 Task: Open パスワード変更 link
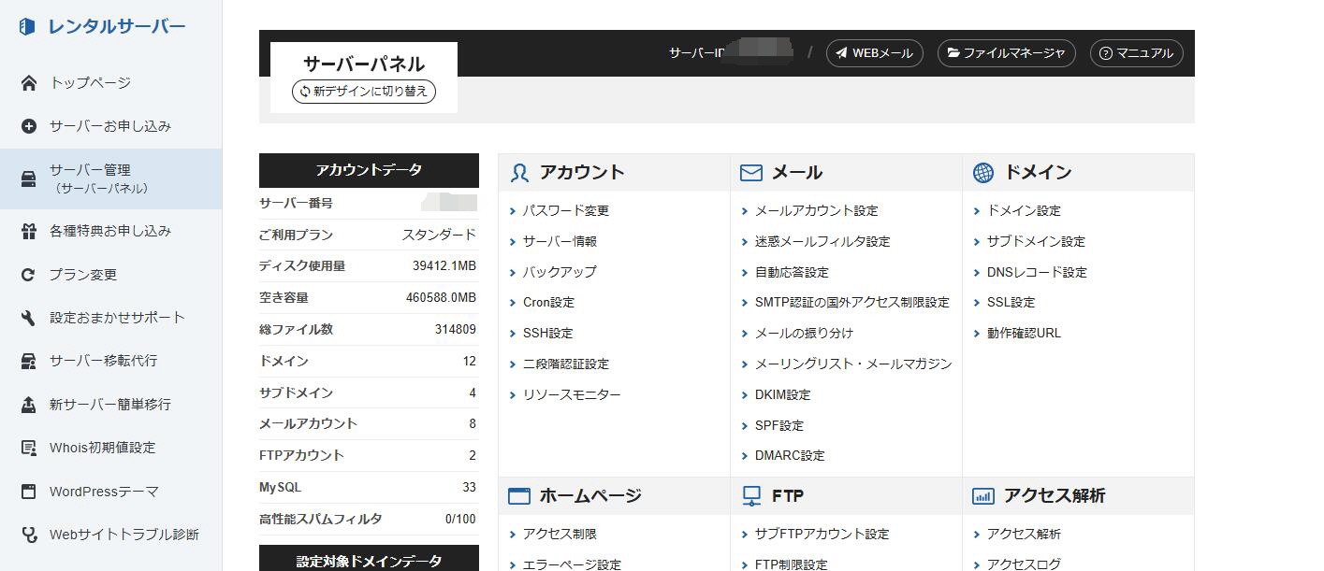point(566,211)
